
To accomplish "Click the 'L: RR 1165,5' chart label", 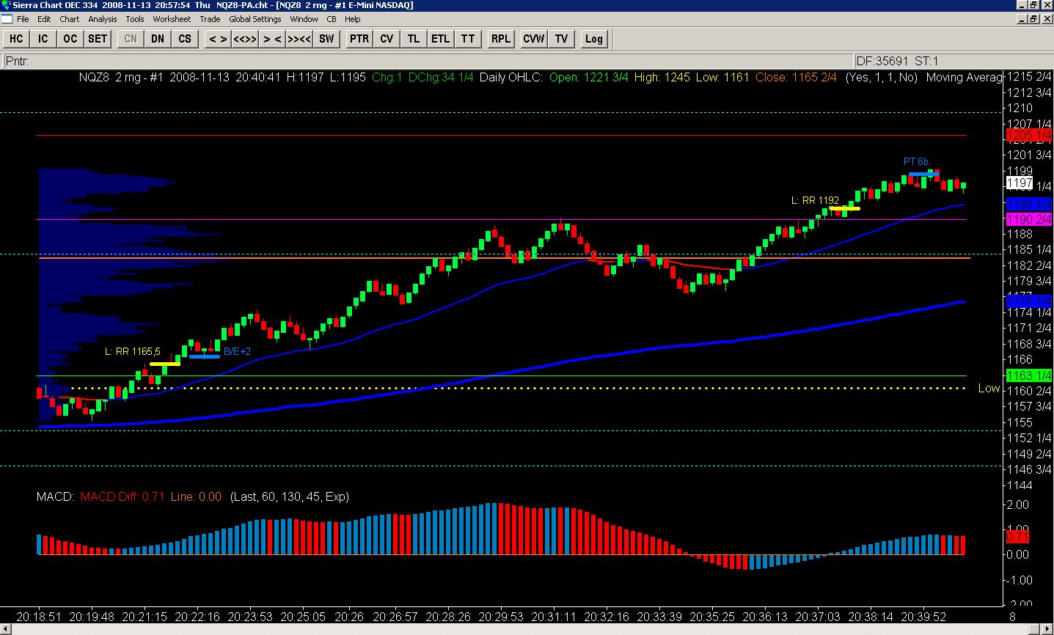I will pos(133,352).
